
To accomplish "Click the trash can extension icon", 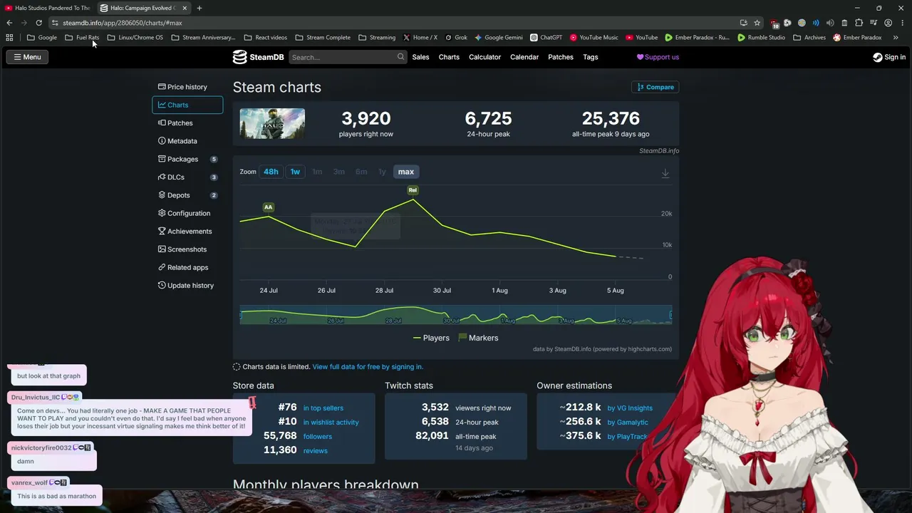I will 844,23.
